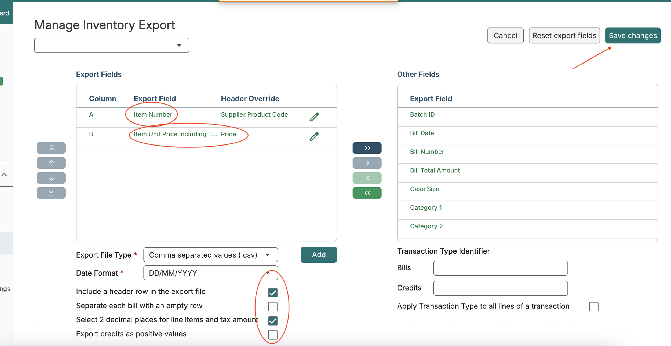Image resolution: width=671 pixels, height=346 pixels.
Task: Click the single right chevron transfer button
Action: coord(367,163)
